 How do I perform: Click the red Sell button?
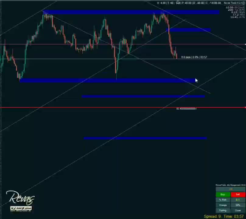point(238,195)
